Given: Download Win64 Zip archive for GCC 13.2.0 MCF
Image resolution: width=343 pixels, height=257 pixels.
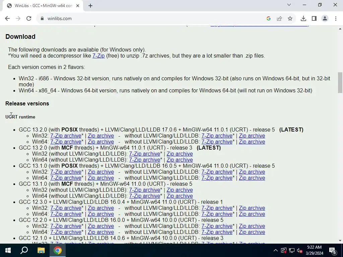Looking at the screenshot, I should (x=180, y=160).
